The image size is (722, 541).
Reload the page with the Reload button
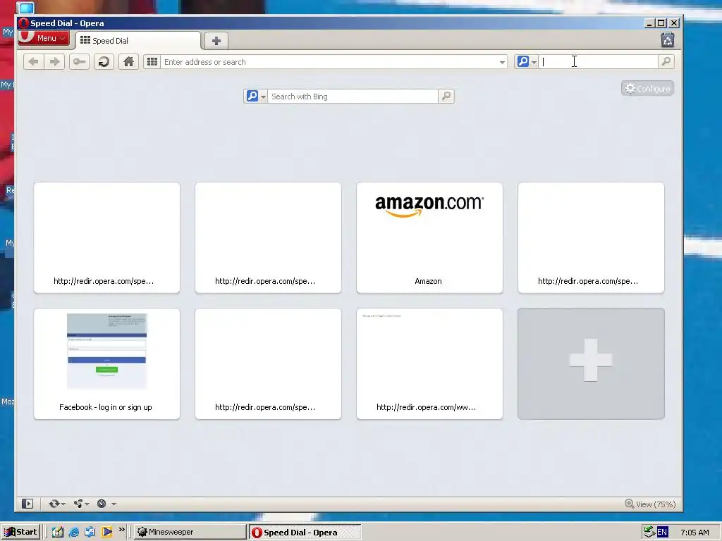(104, 62)
